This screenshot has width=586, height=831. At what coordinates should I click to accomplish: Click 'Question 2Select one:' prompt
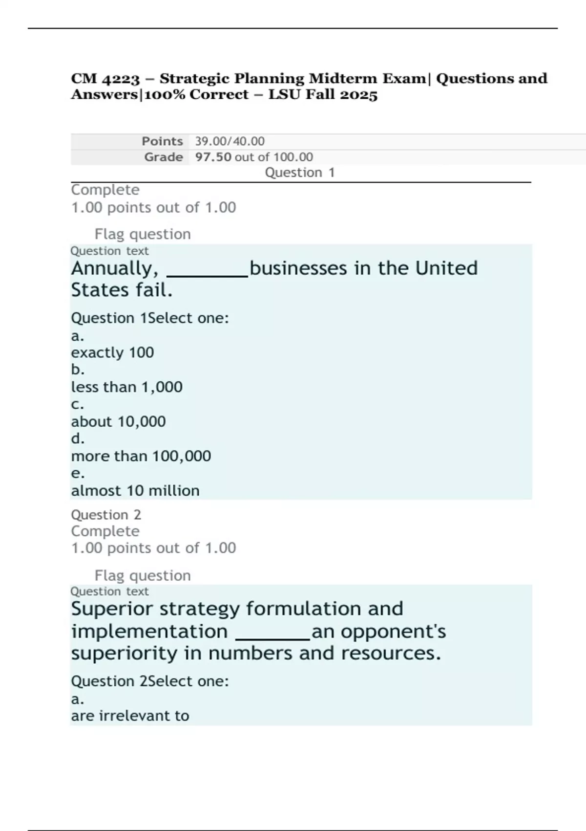point(150,681)
